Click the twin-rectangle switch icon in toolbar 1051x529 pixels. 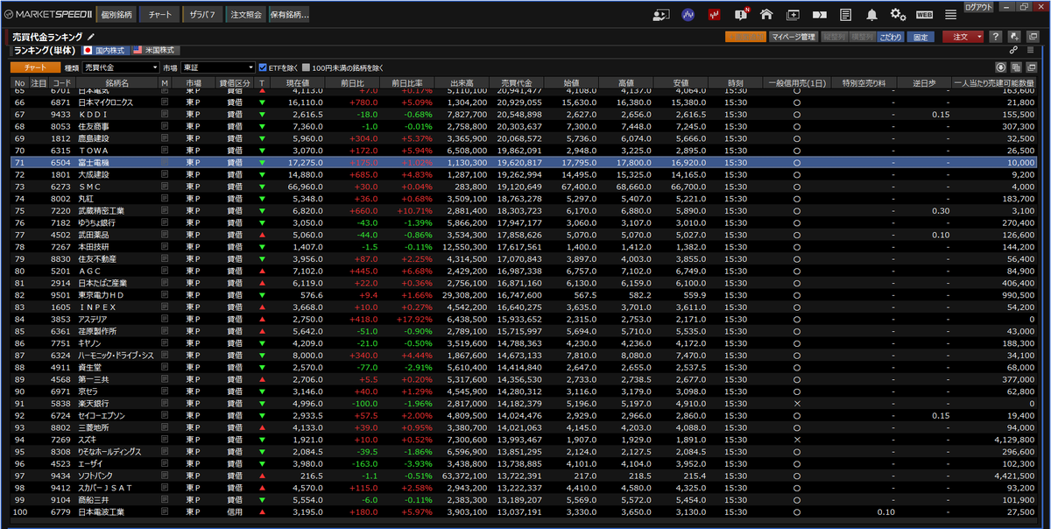[819, 15]
